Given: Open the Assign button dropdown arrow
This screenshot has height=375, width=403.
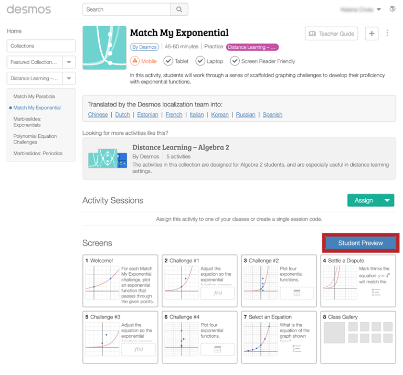Looking at the screenshot, I should [x=387, y=200].
